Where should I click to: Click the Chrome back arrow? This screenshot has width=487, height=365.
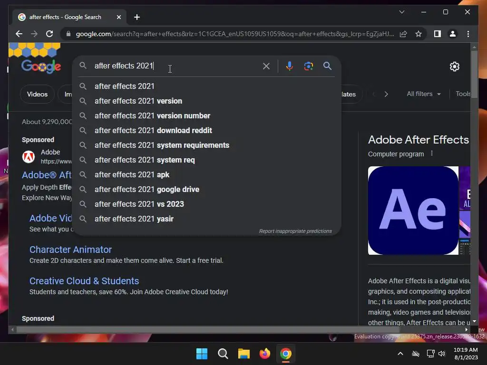[19, 34]
